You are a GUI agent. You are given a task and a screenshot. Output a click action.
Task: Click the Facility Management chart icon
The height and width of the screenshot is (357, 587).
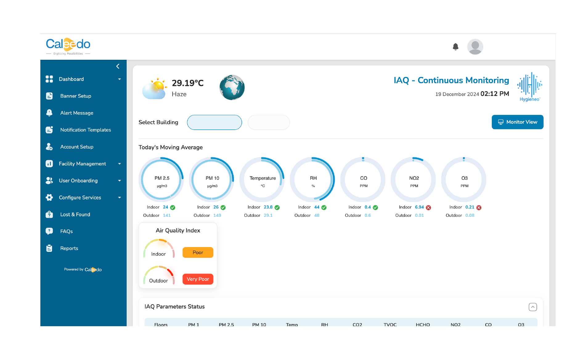coord(49,164)
